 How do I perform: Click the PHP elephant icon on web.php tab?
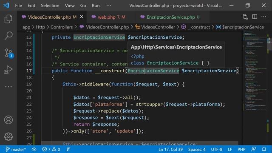coord(93,17)
